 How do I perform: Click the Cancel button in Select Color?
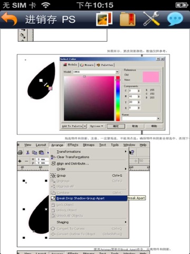(x=135, y=126)
